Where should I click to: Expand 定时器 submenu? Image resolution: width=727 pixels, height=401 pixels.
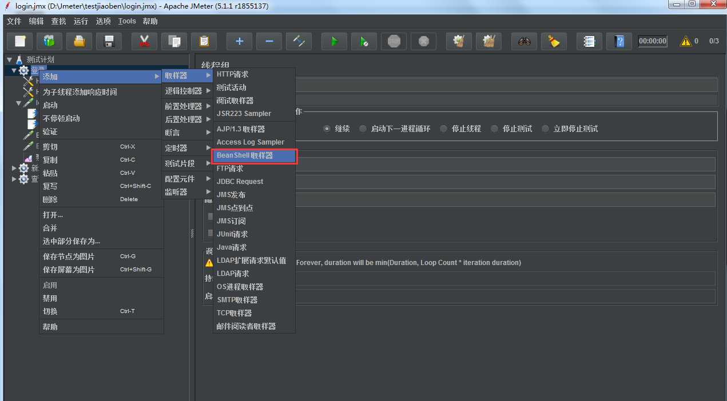[x=188, y=148]
